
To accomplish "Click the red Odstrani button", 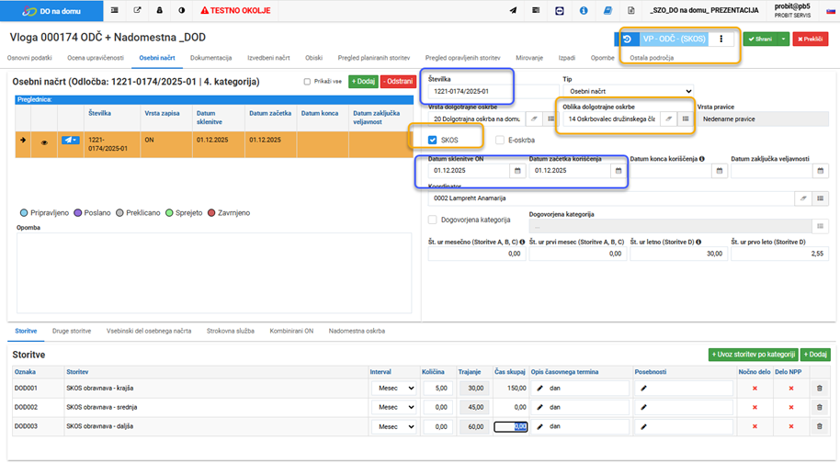I will point(398,82).
